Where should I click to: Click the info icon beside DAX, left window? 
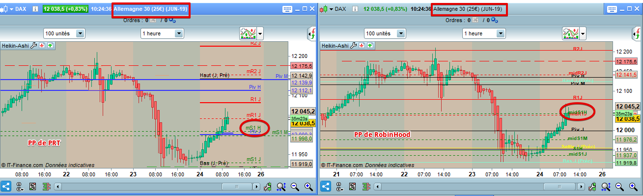pyautogui.click(x=35, y=9)
